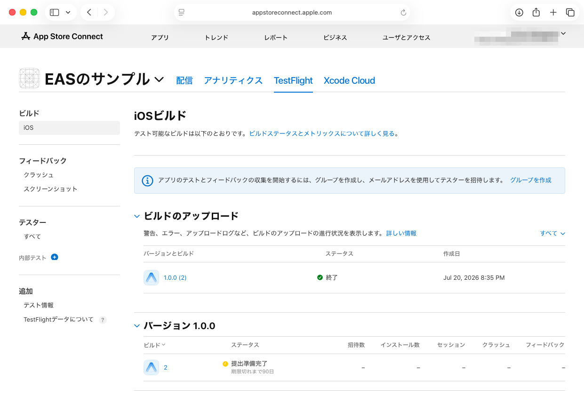The width and height of the screenshot is (584, 418).
Task: Click the インストール数 column header
Action: click(x=400, y=345)
